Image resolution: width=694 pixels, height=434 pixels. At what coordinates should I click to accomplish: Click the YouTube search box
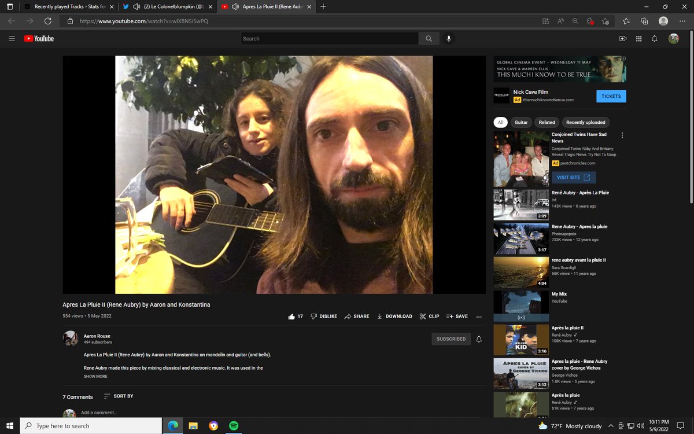point(330,39)
